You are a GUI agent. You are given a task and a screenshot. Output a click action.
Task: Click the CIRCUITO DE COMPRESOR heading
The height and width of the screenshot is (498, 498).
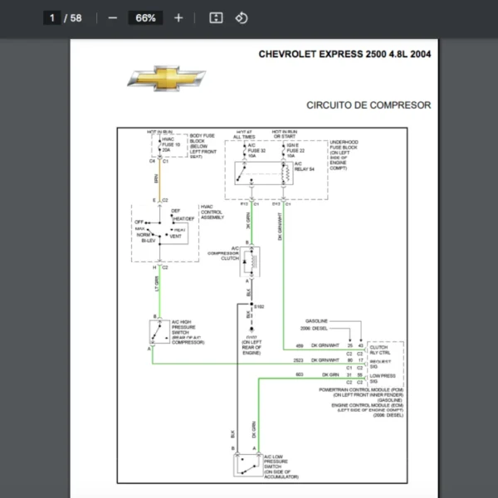[x=369, y=105]
